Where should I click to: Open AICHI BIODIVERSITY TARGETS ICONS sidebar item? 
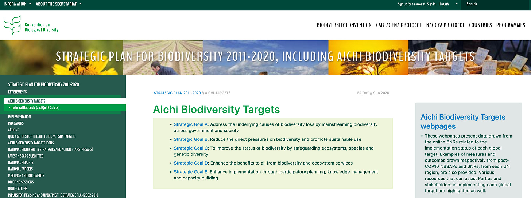(31, 143)
